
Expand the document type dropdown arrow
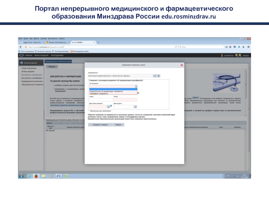pyautogui.click(x=136, y=86)
